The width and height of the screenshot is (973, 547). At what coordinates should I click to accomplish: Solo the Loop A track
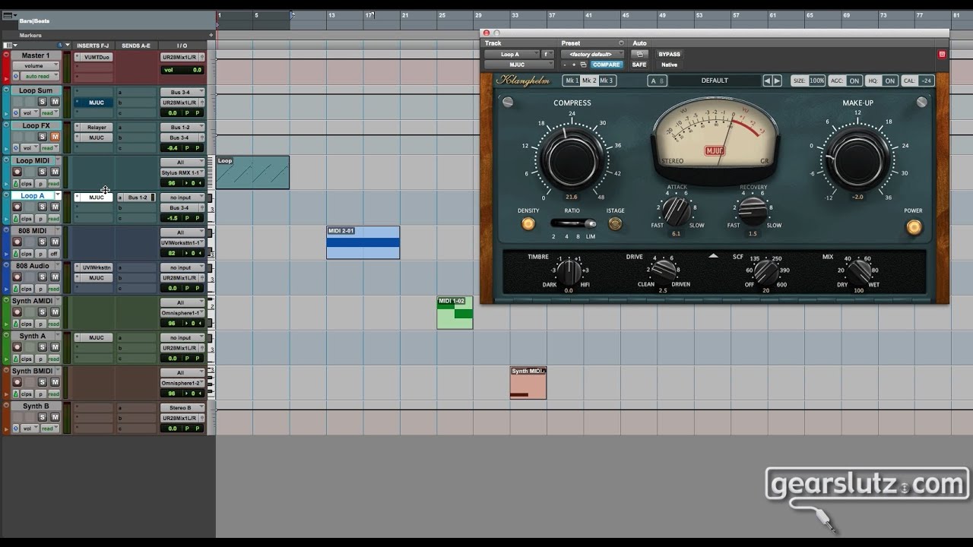point(43,207)
